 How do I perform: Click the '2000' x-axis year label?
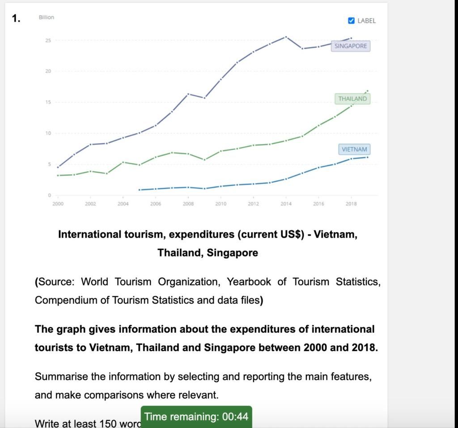pyautogui.click(x=58, y=204)
